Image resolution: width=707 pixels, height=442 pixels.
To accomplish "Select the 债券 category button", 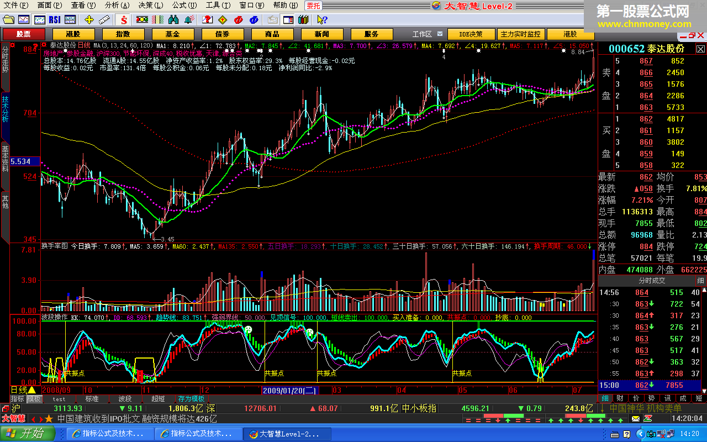I will tap(222, 34).
